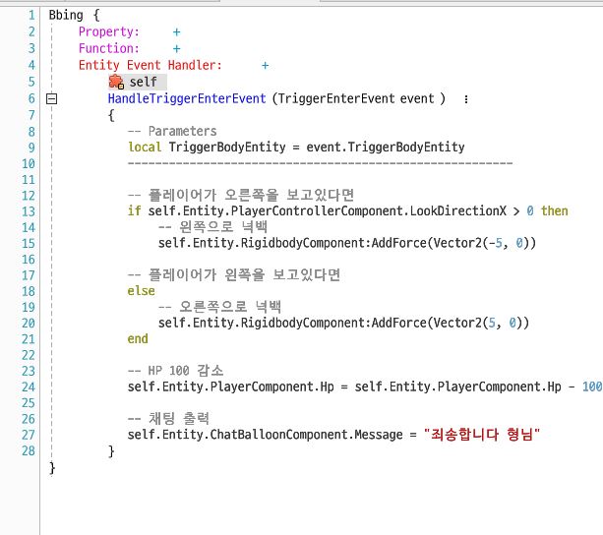
Task: Click line number 13 in gutter
Action: (x=29, y=211)
